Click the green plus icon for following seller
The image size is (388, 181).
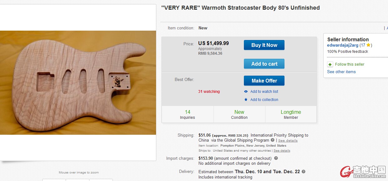tap(330, 64)
